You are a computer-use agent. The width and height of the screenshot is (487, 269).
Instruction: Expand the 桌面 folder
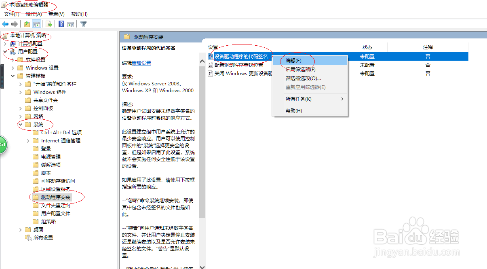tap(20, 230)
